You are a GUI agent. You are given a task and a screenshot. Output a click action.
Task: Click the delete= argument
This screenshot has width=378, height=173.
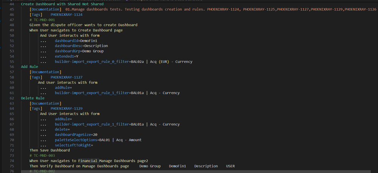pos(62,129)
